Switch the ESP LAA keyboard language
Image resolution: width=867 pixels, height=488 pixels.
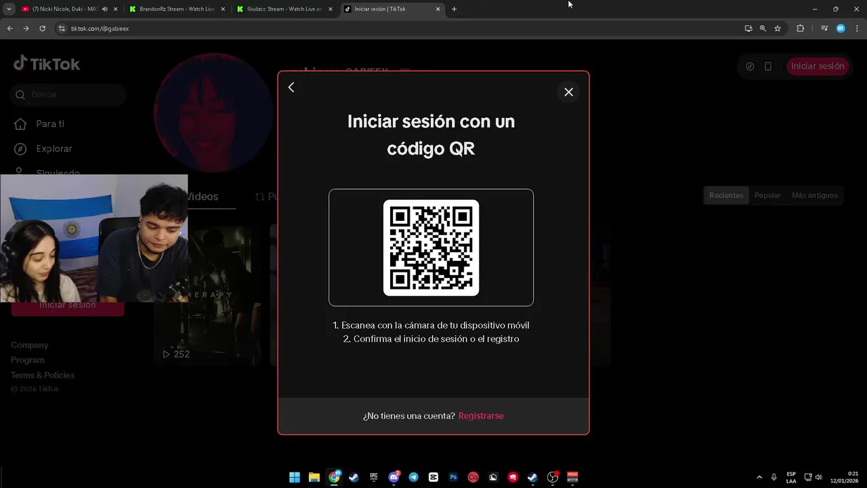tap(791, 477)
